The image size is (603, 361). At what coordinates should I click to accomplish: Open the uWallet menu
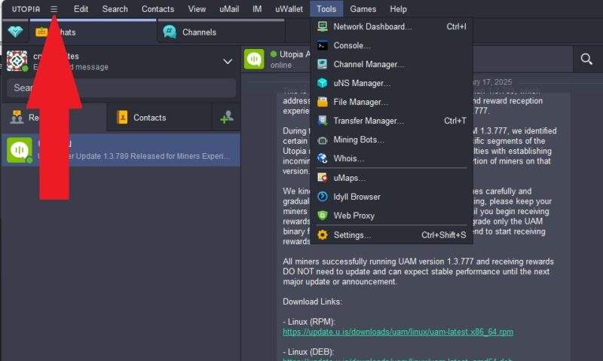[x=289, y=9]
